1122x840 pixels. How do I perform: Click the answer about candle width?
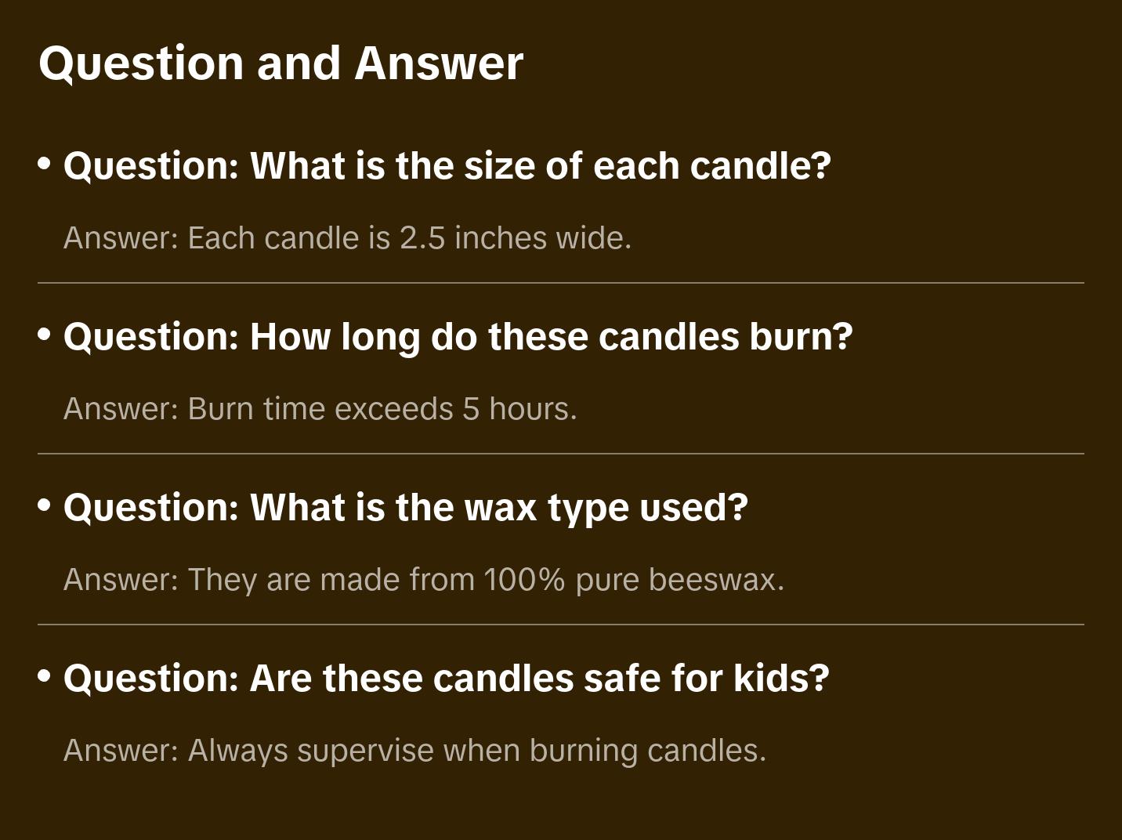pyautogui.click(x=347, y=238)
